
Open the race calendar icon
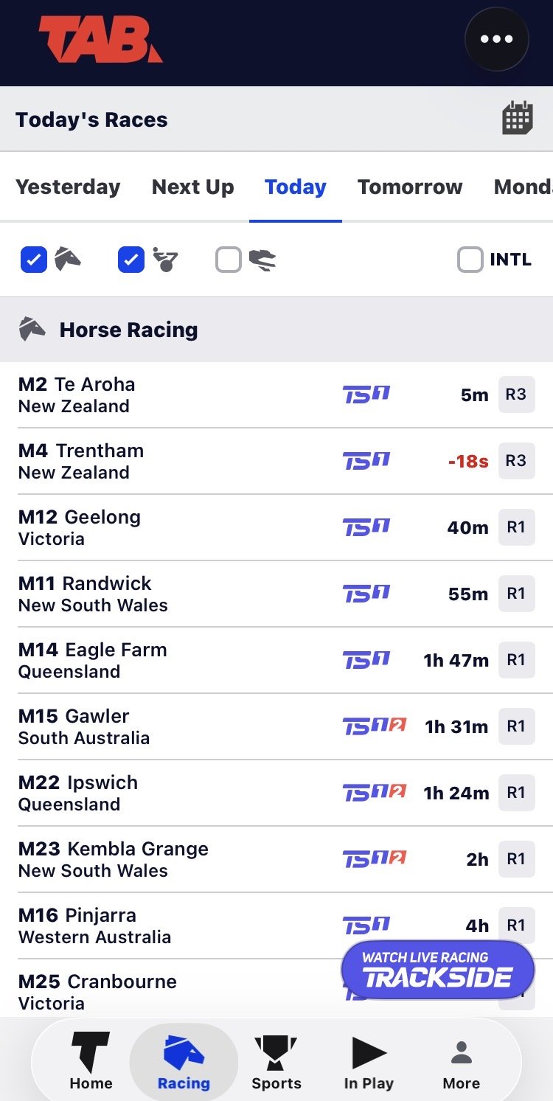(x=517, y=118)
